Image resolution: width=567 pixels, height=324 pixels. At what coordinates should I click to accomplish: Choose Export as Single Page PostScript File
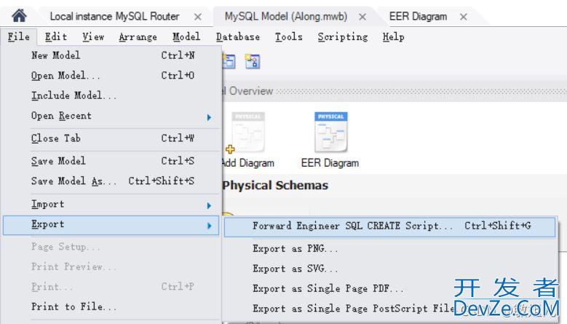click(x=389, y=309)
